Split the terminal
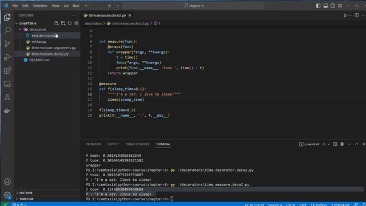The width and height of the screenshot is (366, 206). click(x=335, y=144)
